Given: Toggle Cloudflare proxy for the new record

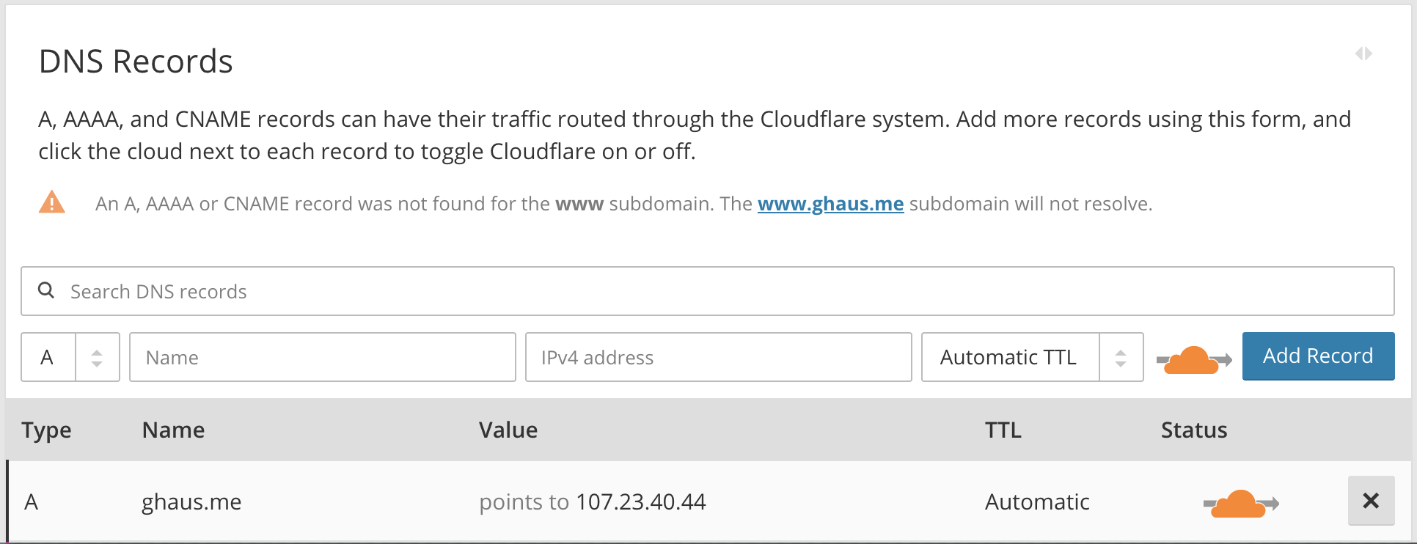Looking at the screenshot, I should pos(1193,359).
